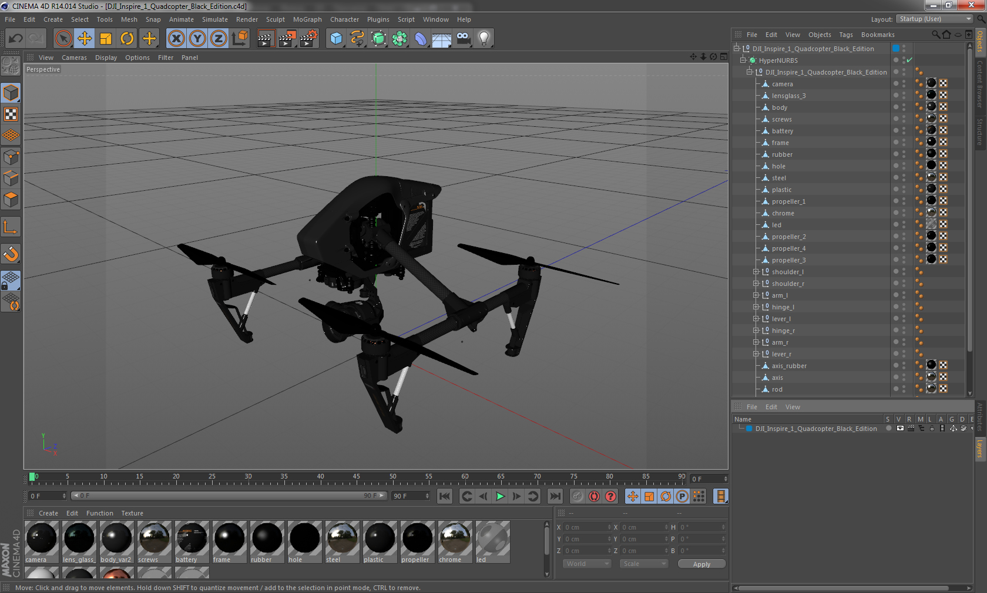The height and width of the screenshot is (593, 987).
Task: Expand the shoulder_l object
Action: point(757,272)
